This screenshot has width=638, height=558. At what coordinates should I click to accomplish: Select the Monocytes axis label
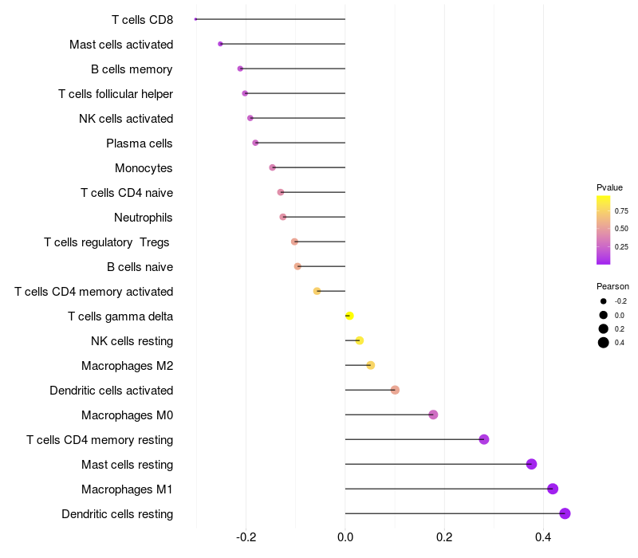144,168
